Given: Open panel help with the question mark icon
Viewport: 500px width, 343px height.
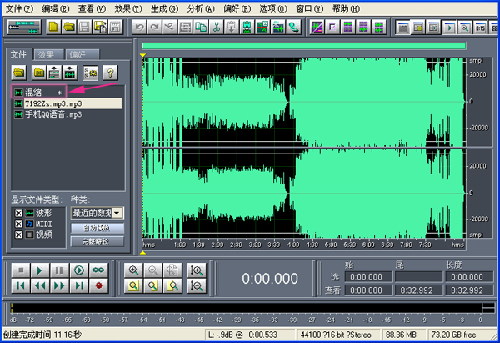Looking at the screenshot, I should (x=110, y=73).
